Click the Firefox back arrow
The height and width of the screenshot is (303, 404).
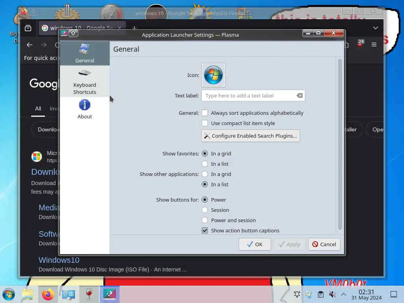tap(30, 45)
